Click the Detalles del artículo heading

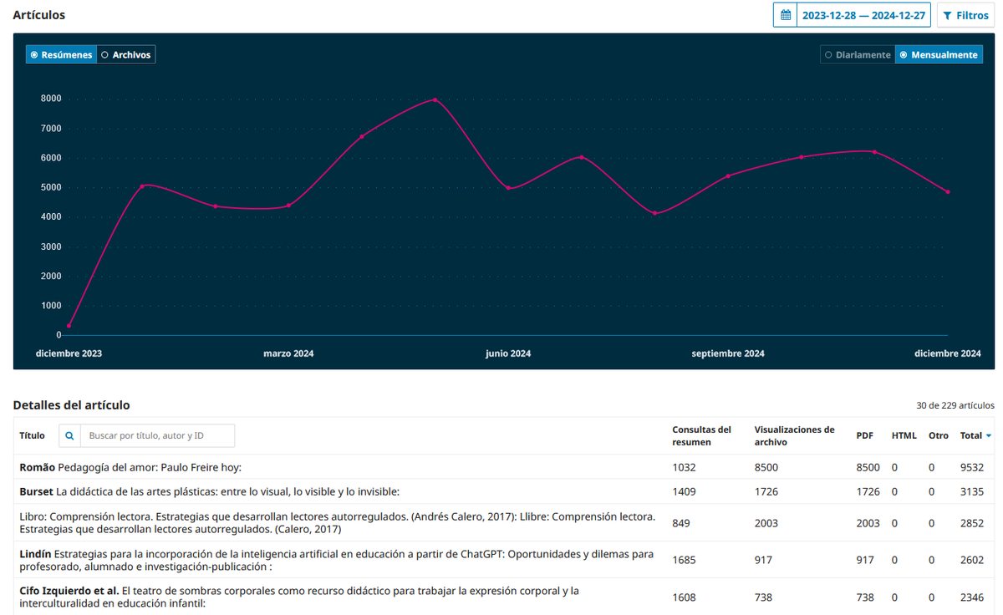72,405
